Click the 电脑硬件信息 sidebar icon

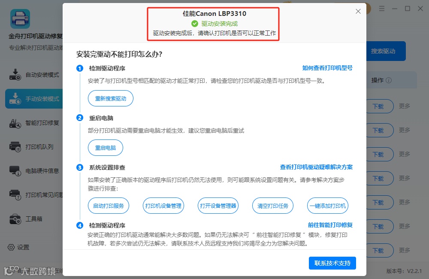pyautogui.click(x=15, y=171)
